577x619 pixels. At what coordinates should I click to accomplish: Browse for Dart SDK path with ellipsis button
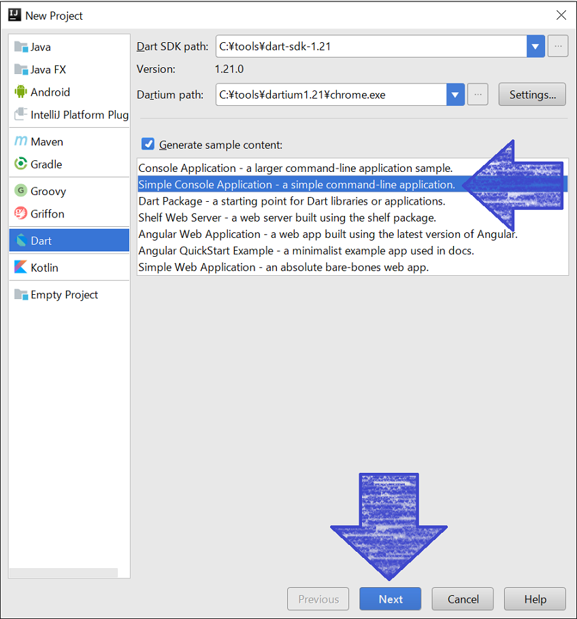click(x=558, y=46)
